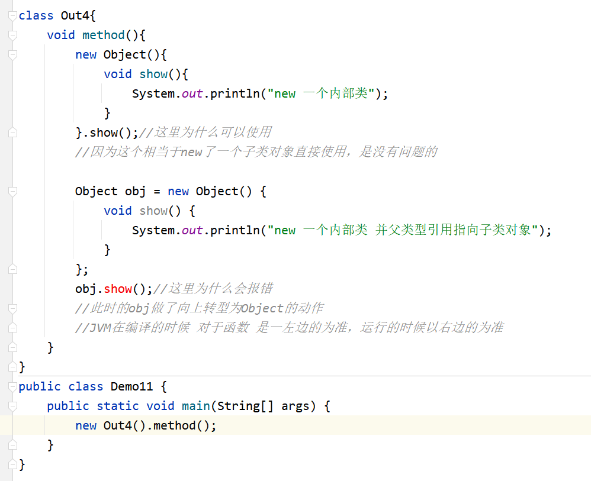Click println in the first System.out.println call
591x481 pixels.
click(x=235, y=93)
